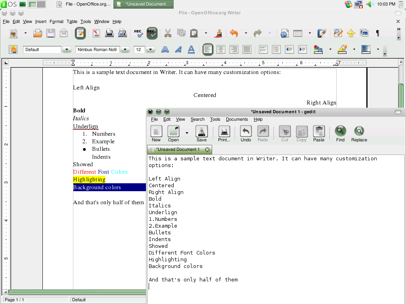Toggle Edit File mode button

coord(80,33)
